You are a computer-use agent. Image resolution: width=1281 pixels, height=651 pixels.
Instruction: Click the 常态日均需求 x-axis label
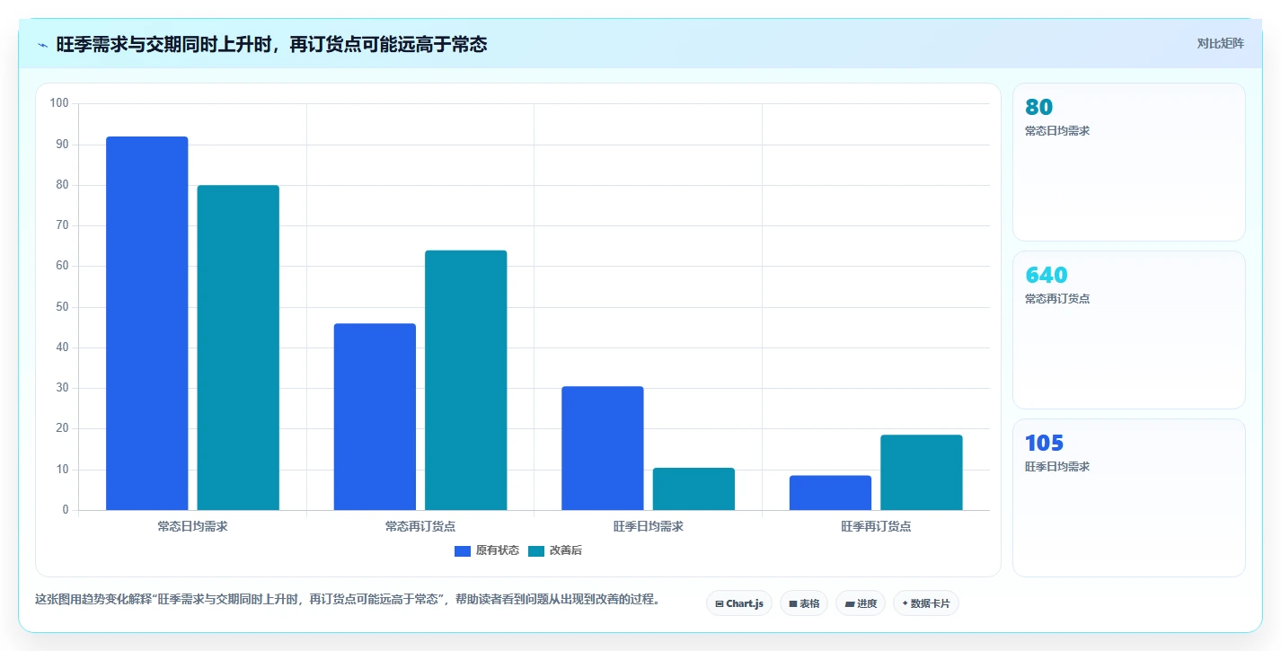[x=192, y=526]
